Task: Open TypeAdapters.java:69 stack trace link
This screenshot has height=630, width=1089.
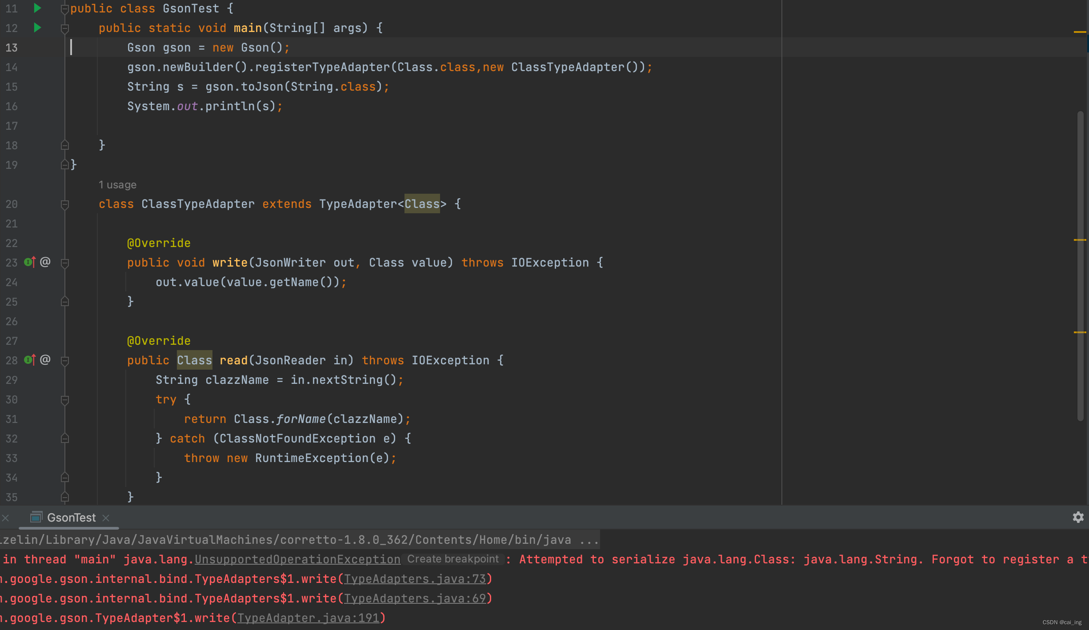Action: pos(415,598)
